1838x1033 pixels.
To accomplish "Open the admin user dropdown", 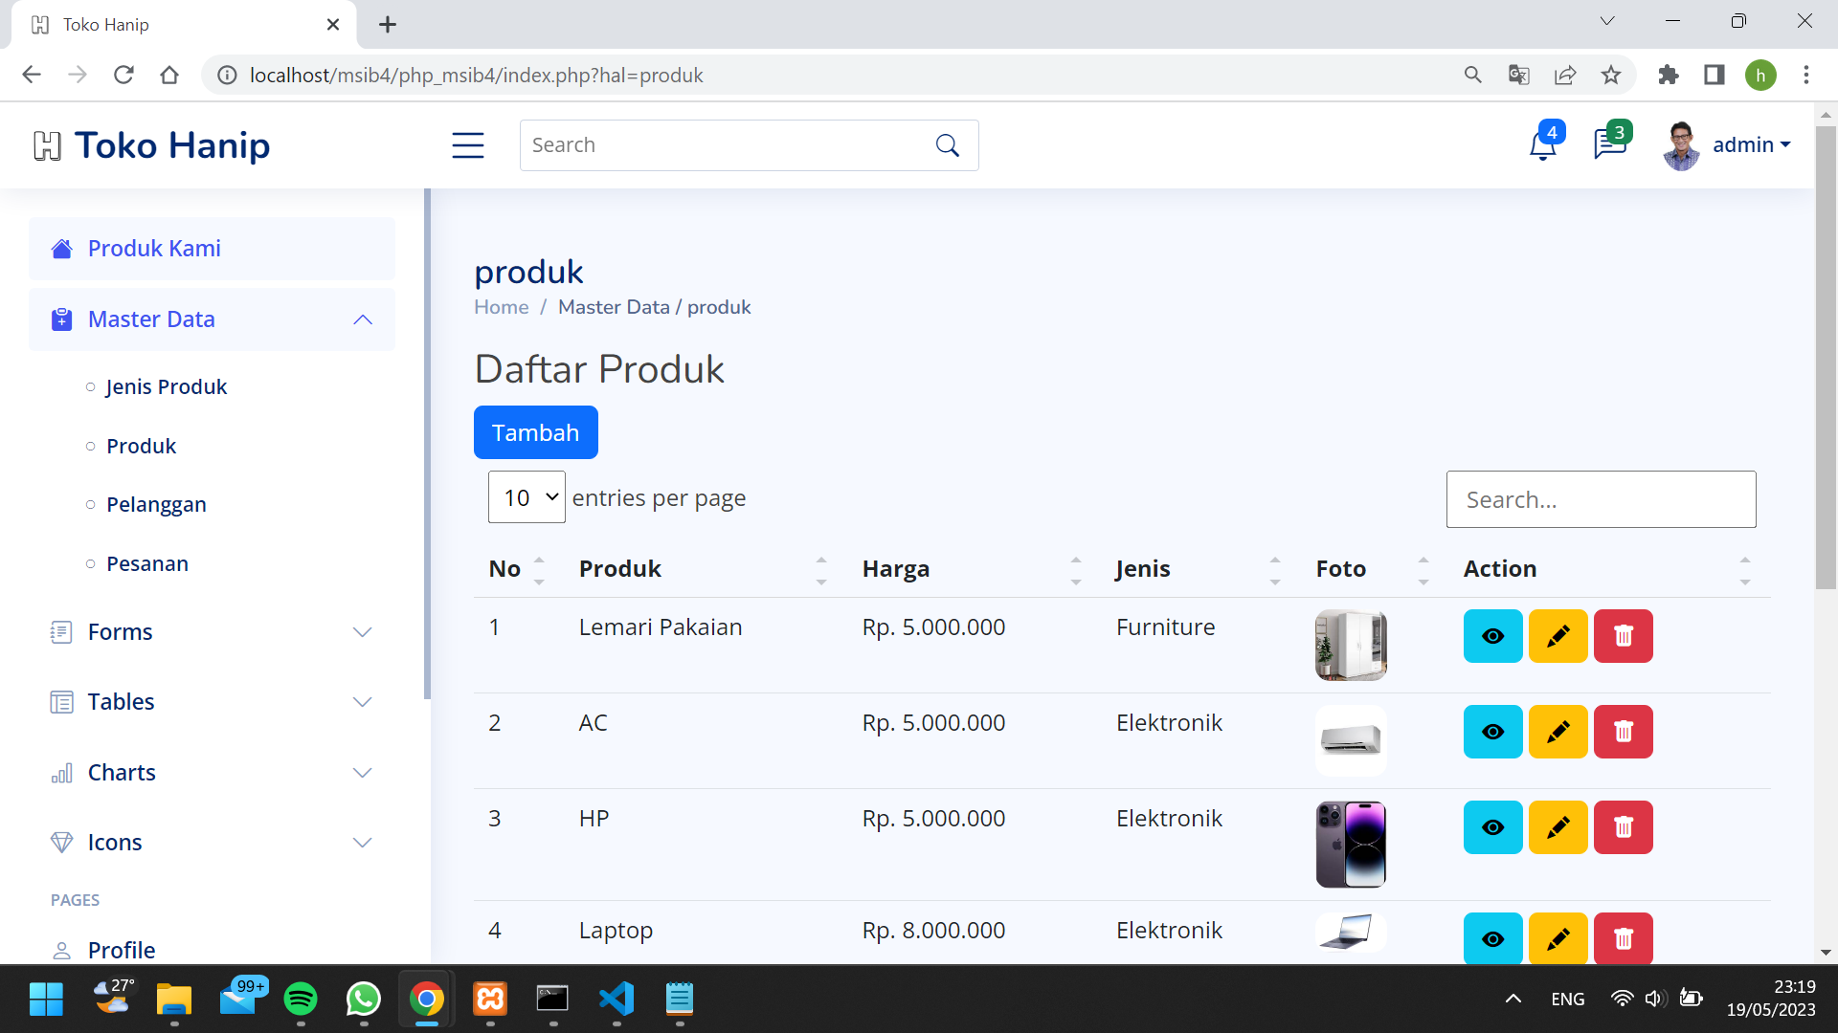I will [1750, 145].
